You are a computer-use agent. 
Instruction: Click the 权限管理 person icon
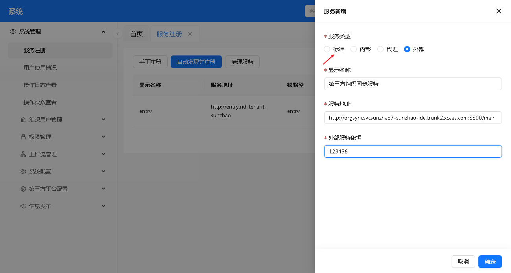coord(23,137)
